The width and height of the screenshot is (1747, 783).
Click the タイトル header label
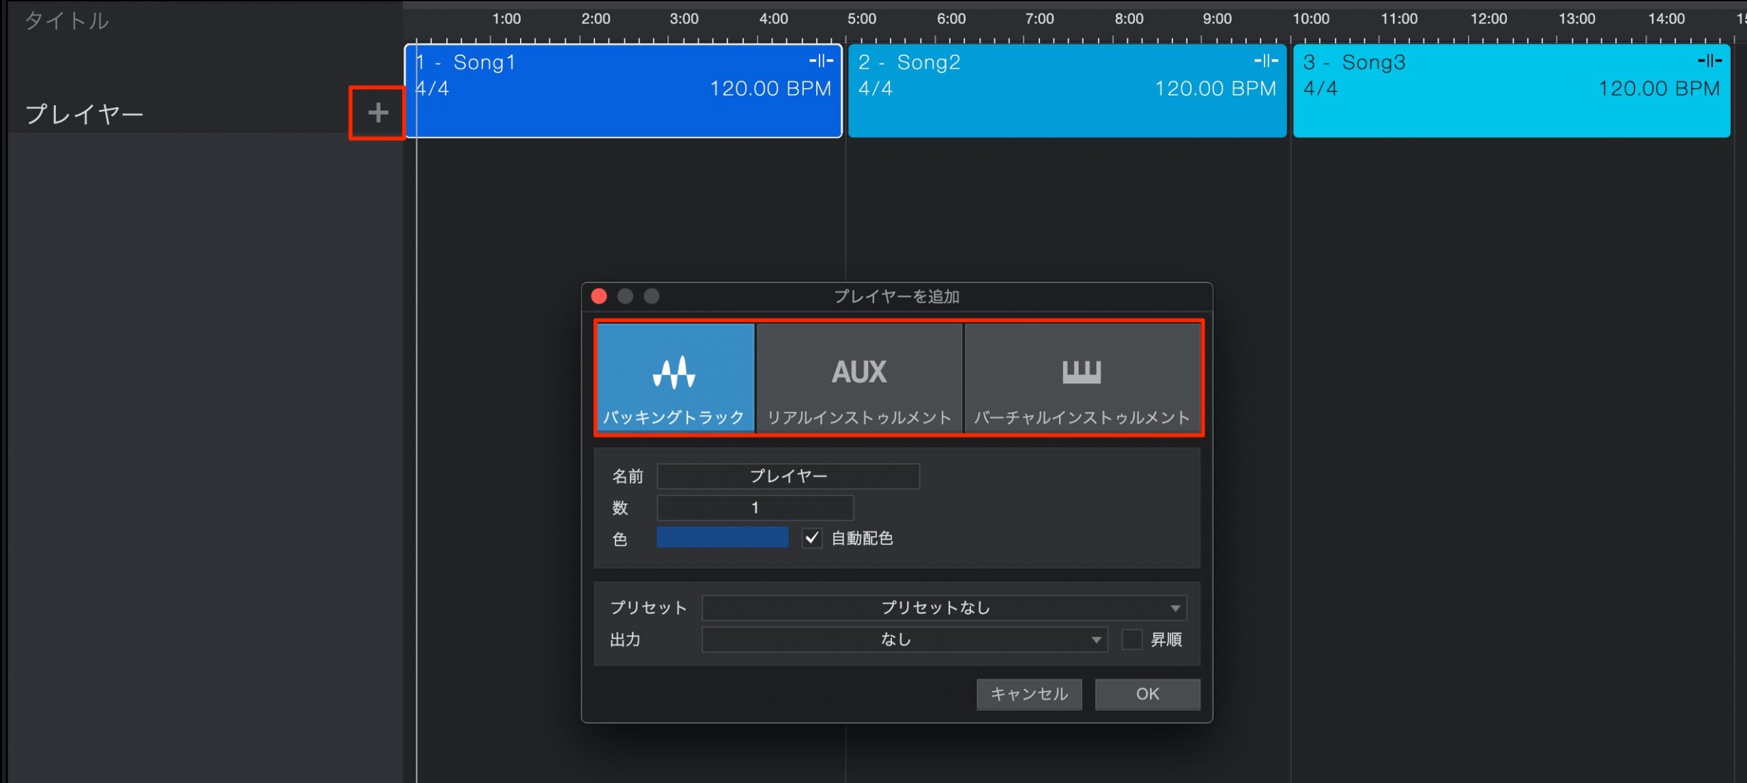[x=67, y=21]
